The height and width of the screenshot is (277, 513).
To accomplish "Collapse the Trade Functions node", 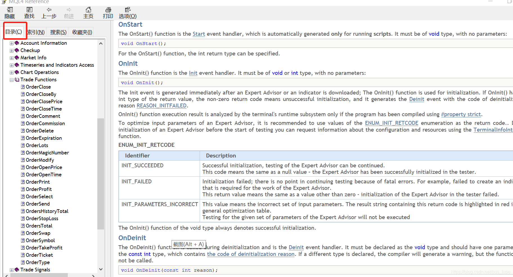I will pos(12,80).
